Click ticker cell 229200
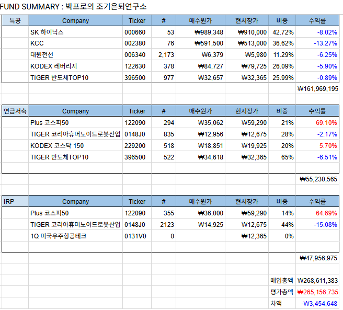This screenshot has height=310, width=343. [137, 145]
